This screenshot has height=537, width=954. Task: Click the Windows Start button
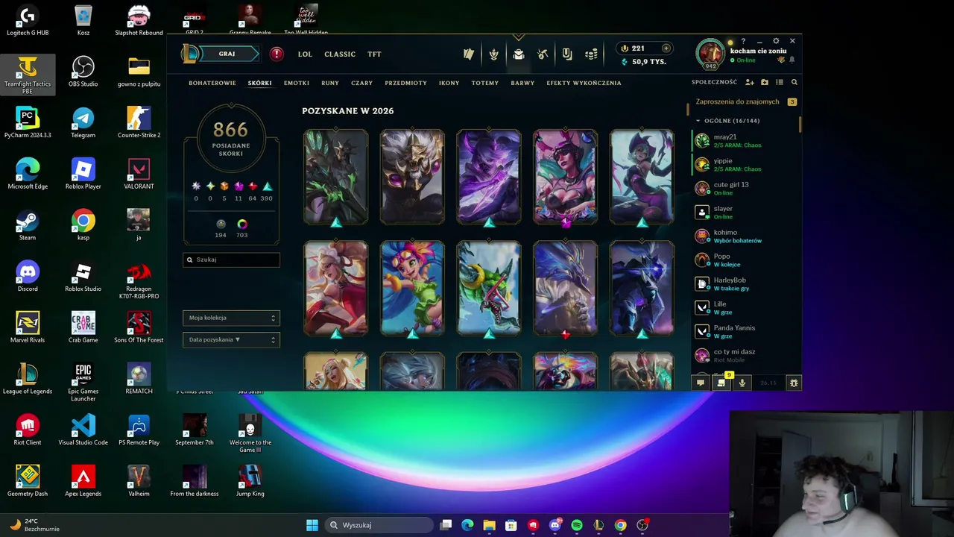pos(312,525)
